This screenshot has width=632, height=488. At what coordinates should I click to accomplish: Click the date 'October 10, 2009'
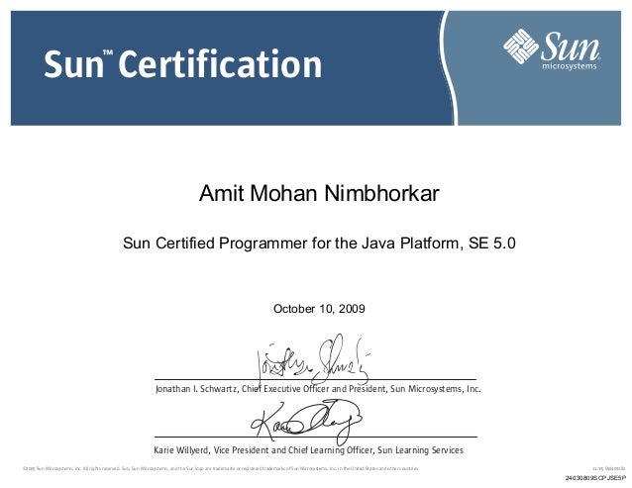point(319,309)
